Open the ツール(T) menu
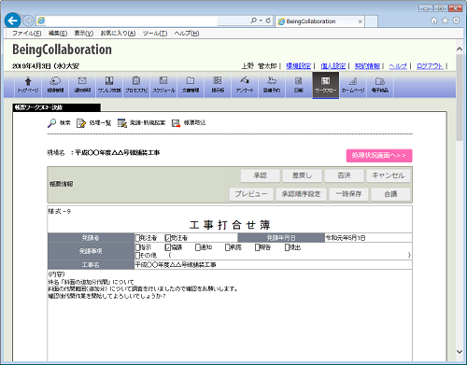This screenshot has height=365, width=467. click(x=155, y=33)
